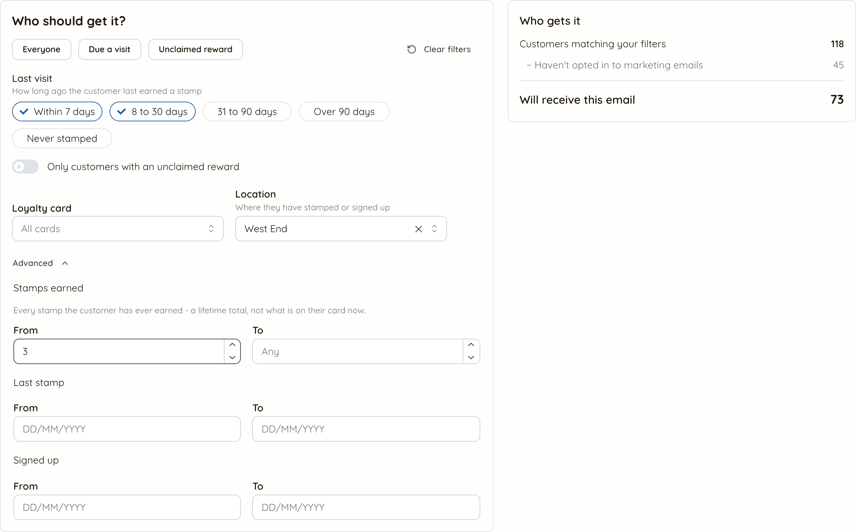Click 'Will receive this email' label
This screenshot has height=532, width=856.
[x=577, y=100]
